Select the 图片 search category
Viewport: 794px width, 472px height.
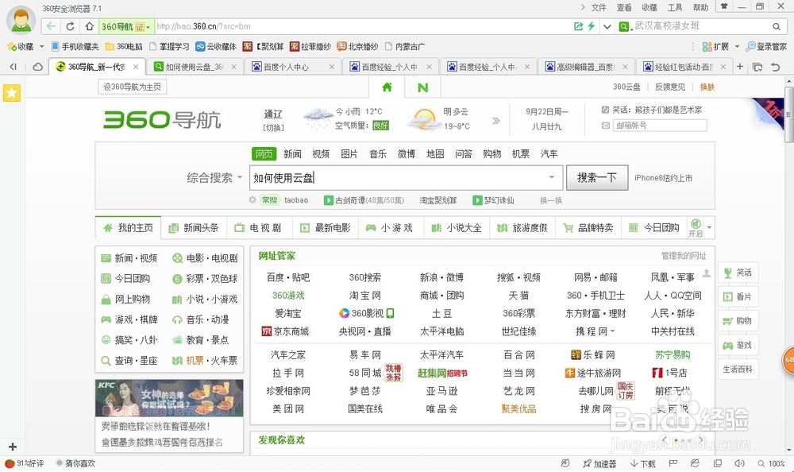(349, 153)
